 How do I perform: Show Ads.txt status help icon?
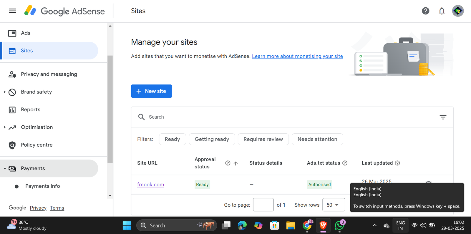[345, 163]
